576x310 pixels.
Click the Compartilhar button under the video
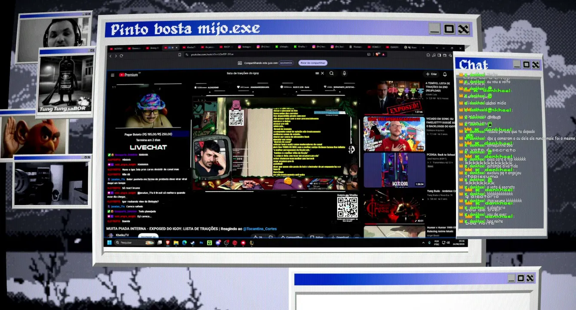click(x=293, y=237)
